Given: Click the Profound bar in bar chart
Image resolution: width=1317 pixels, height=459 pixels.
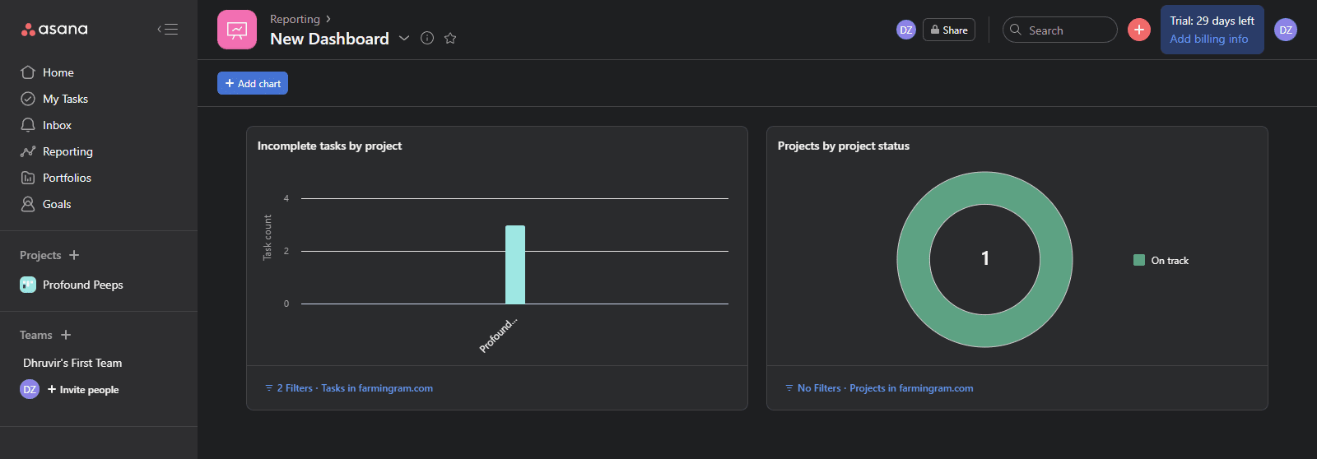Looking at the screenshot, I should coord(515,265).
